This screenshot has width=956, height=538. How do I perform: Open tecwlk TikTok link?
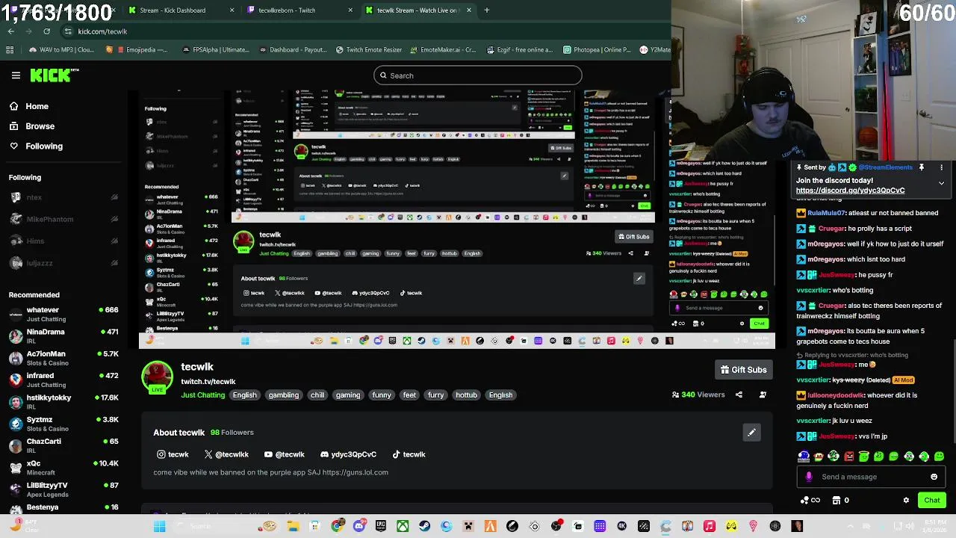click(x=408, y=454)
